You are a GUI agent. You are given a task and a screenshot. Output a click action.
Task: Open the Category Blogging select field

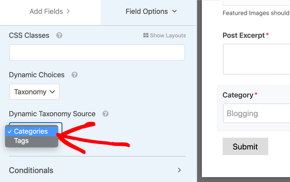click(256, 113)
